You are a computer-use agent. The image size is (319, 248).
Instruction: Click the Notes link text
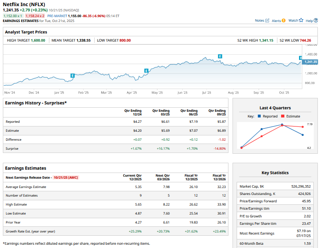[x=259, y=20]
